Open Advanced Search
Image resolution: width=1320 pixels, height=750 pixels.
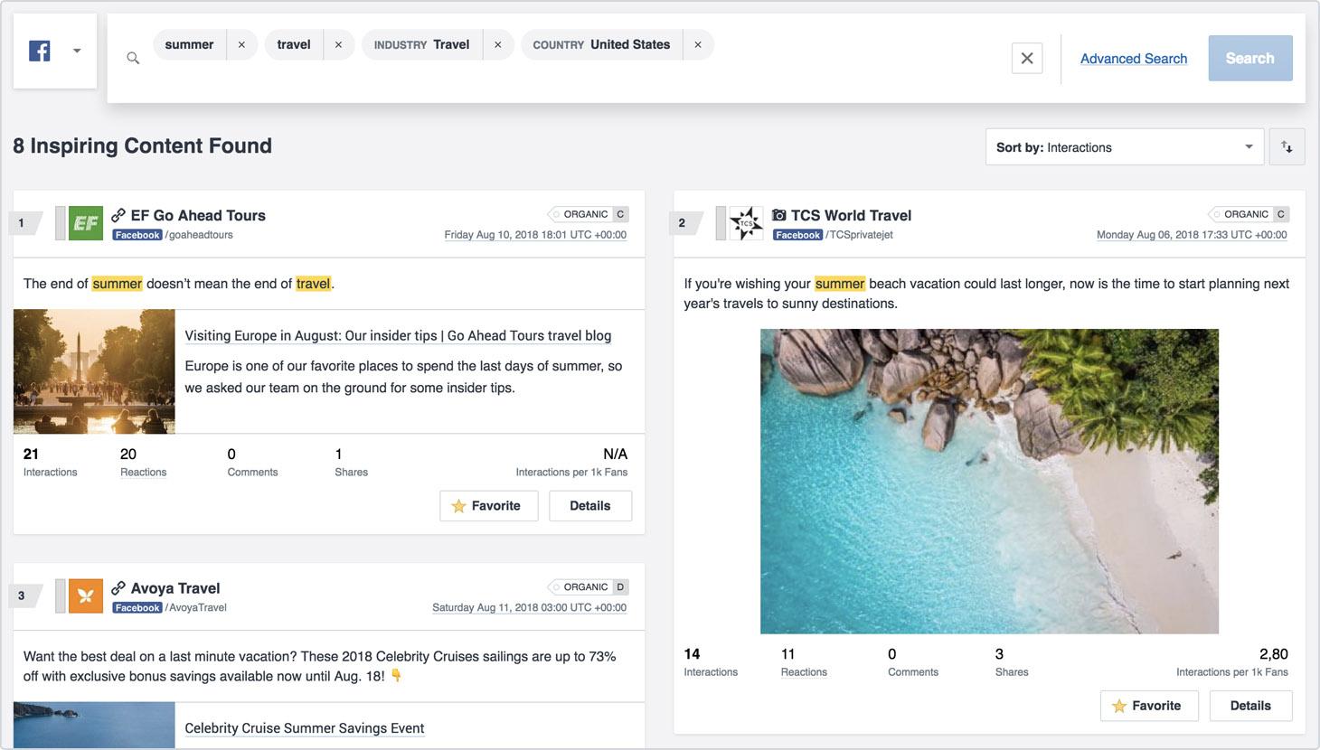(1134, 59)
